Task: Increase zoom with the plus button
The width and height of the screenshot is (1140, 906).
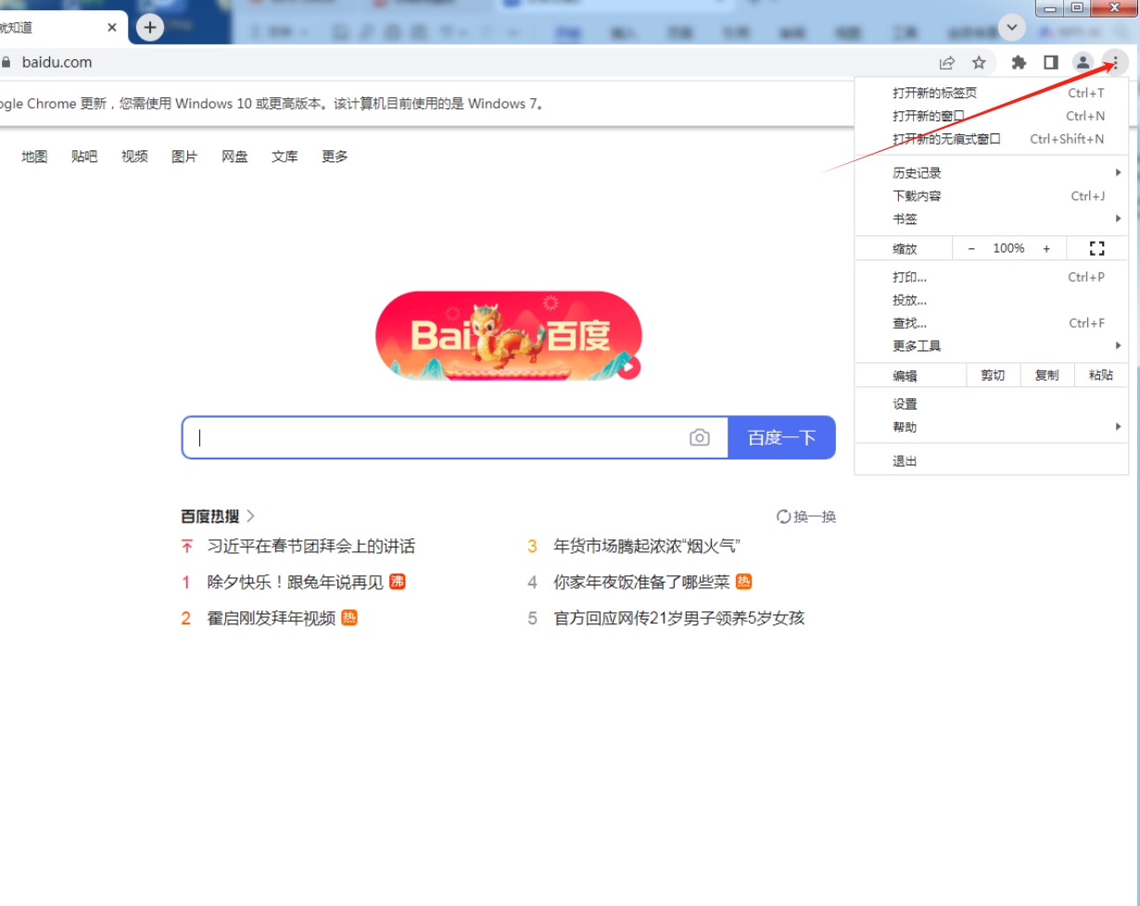Action: click(x=1046, y=248)
